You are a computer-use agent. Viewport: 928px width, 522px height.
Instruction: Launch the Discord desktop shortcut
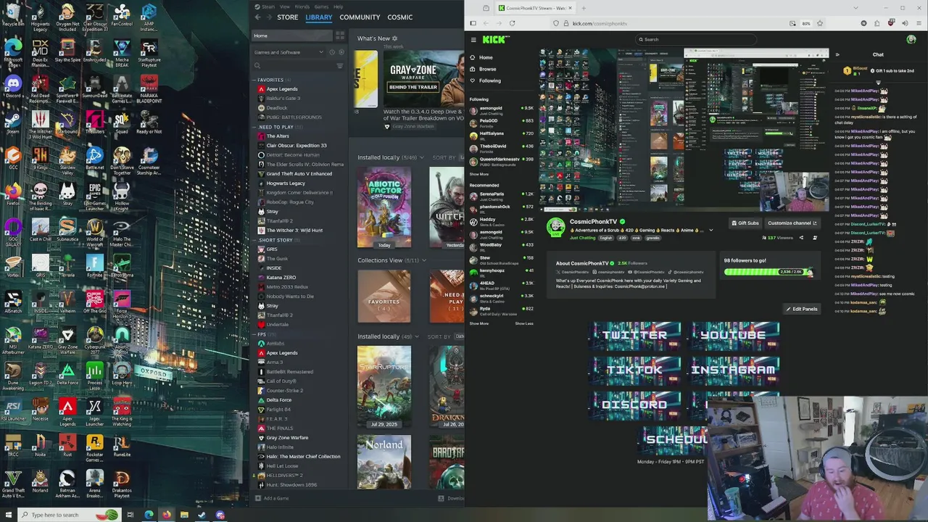click(13, 87)
